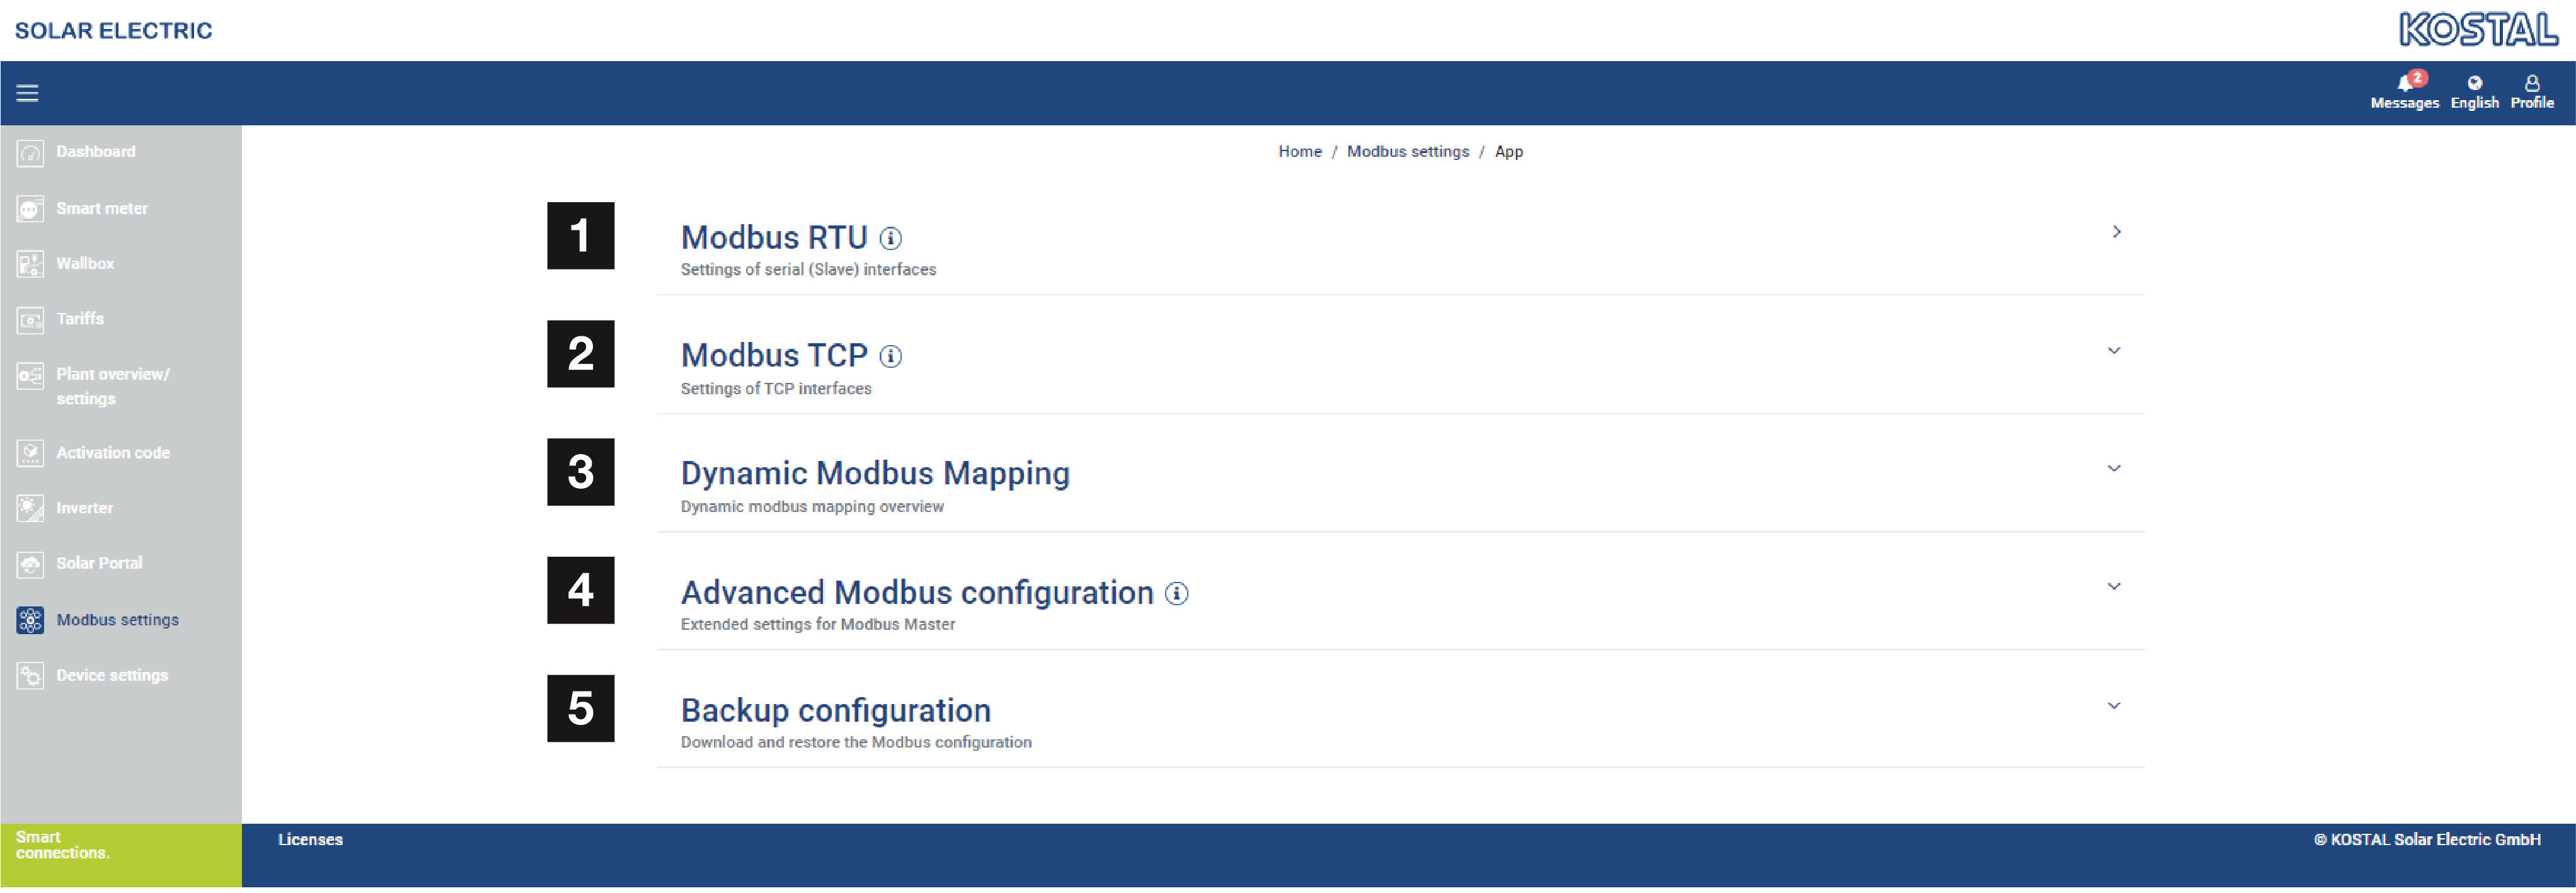The height and width of the screenshot is (893, 2576).
Task: Open Messages notification bell
Action: [2404, 84]
